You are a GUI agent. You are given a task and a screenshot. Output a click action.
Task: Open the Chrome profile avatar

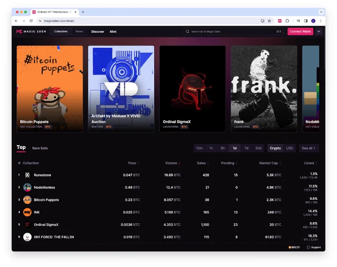pyautogui.click(x=313, y=21)
